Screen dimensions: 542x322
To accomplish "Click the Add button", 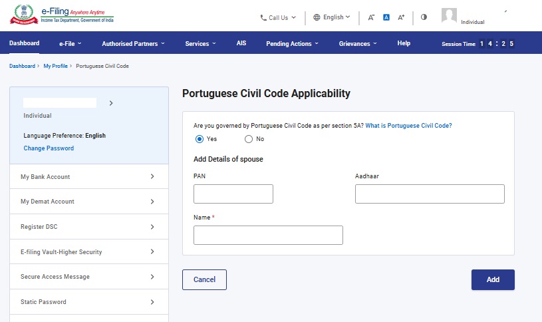I will coord(493,279).
